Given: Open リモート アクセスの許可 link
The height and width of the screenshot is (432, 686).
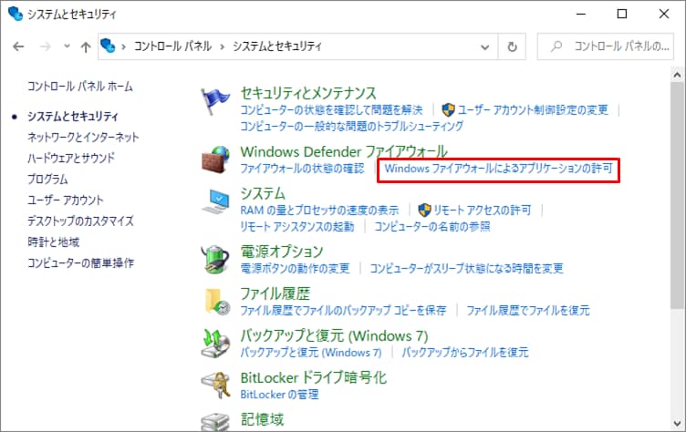Looking at the screenshot, I should 483,211.
